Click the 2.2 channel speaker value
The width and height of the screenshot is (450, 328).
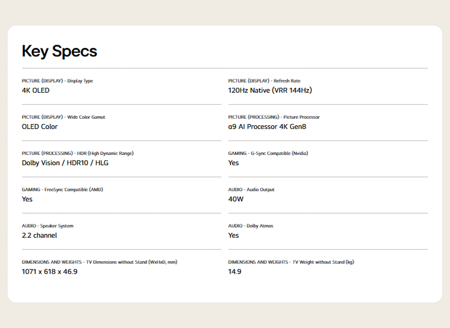pyautogui.click(x=39, y=235)
